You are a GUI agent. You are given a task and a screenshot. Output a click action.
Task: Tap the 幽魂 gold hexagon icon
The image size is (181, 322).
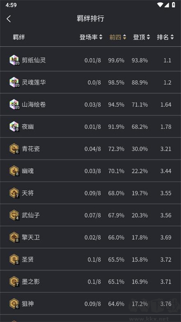coord(14,171)
